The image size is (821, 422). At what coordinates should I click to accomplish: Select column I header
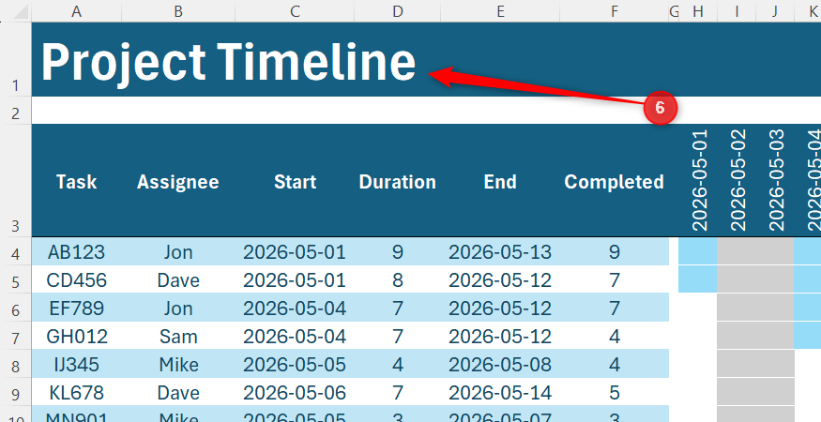pos(737,11)
